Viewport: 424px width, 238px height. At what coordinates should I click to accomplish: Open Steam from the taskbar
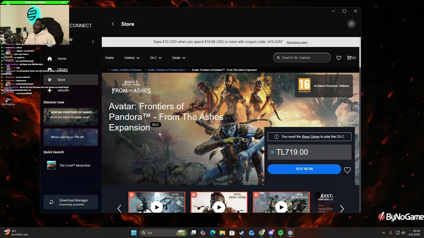coord(241,233)
